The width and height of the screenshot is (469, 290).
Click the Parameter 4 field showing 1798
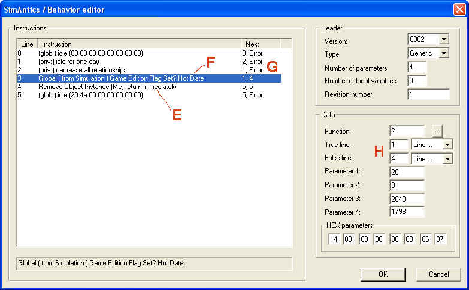[407, 212]
